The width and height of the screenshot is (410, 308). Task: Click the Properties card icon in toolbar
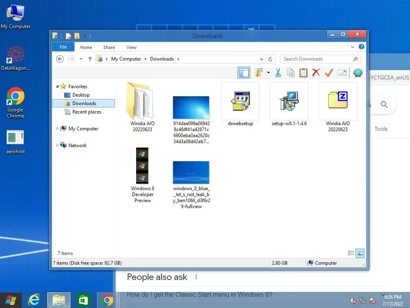(342, 73)
